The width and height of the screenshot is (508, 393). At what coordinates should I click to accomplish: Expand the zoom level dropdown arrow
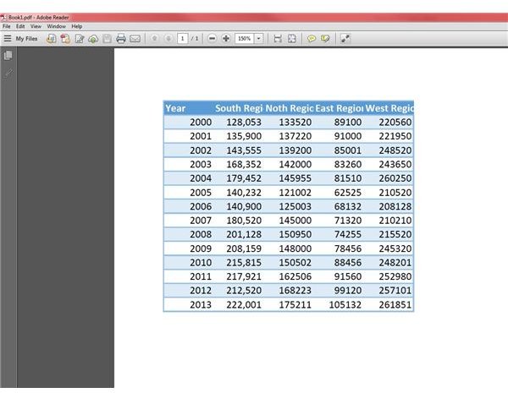(x=258, y=39)
